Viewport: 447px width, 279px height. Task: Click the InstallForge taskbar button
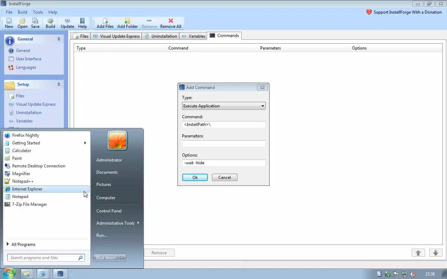pos(60,274)
